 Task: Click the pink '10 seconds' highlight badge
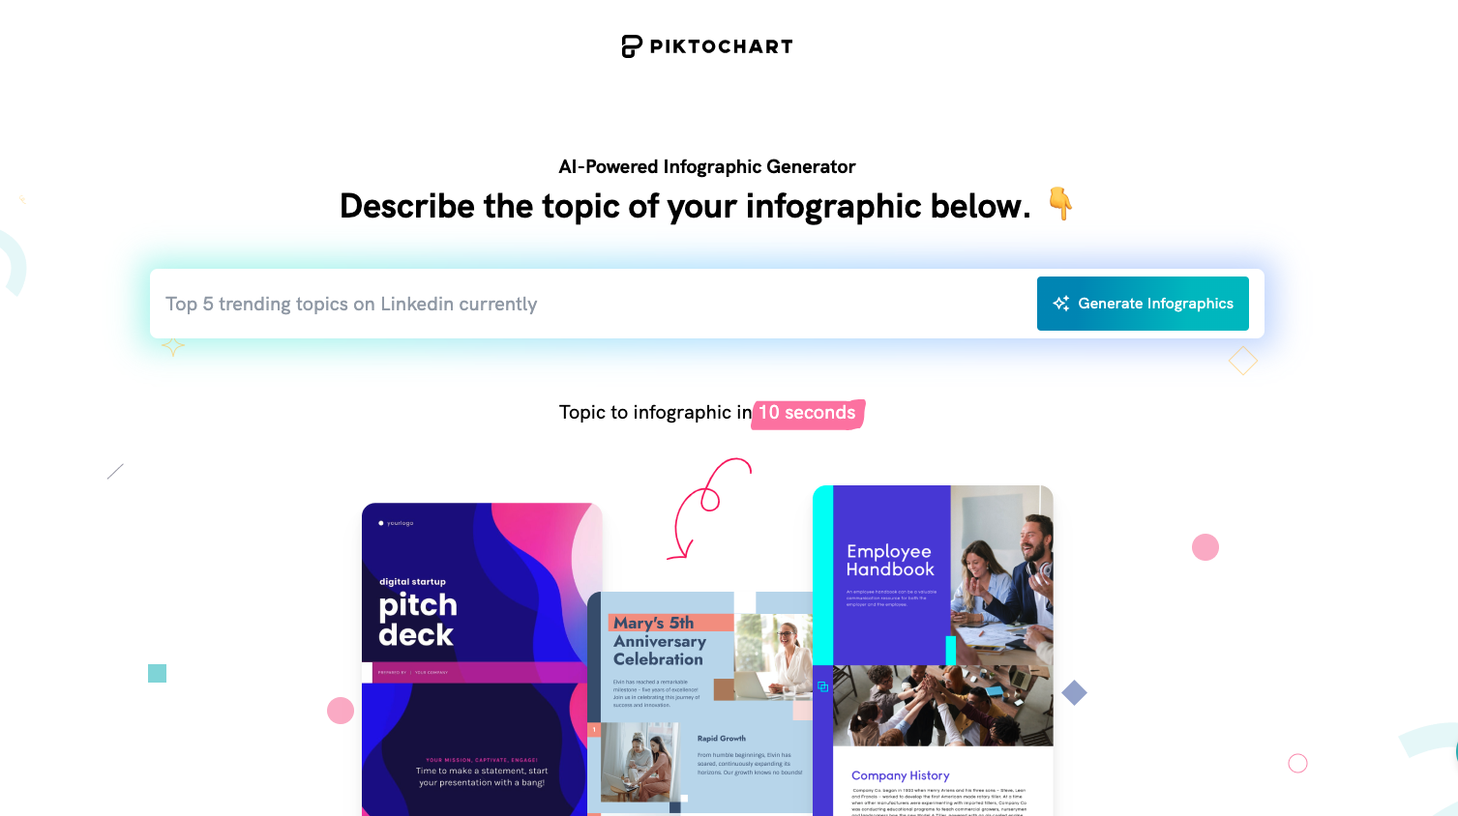[808, 413]
